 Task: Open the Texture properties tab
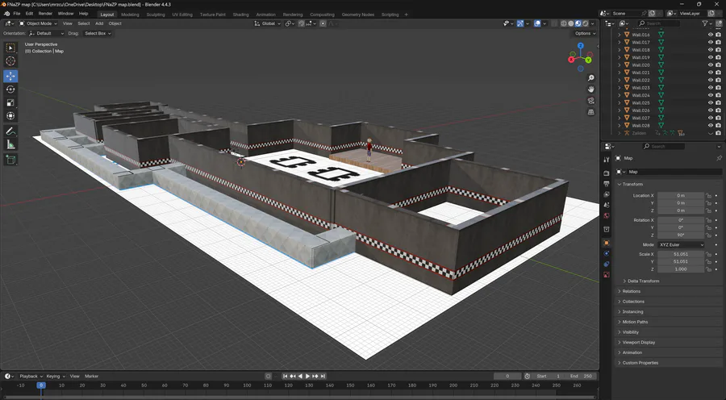pyautogui.click(x=607, y=274)
